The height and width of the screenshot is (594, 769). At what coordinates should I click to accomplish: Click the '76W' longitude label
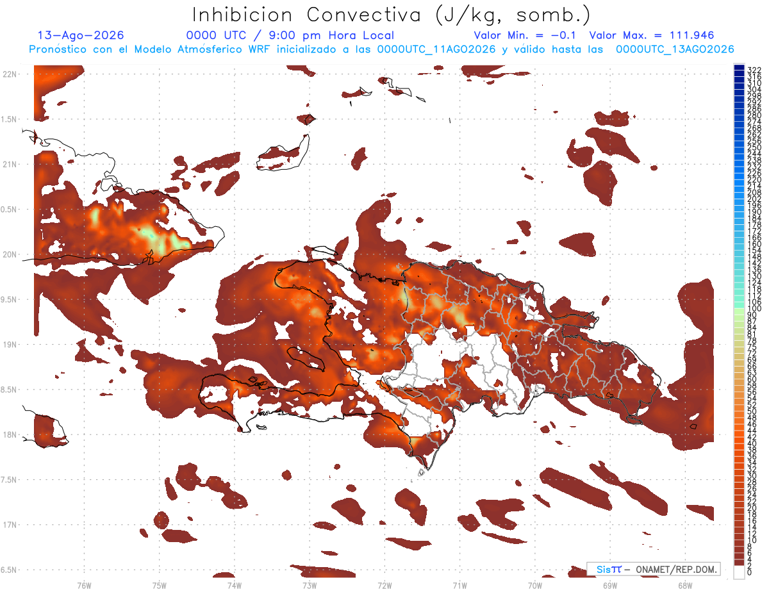tap(84, 585)
